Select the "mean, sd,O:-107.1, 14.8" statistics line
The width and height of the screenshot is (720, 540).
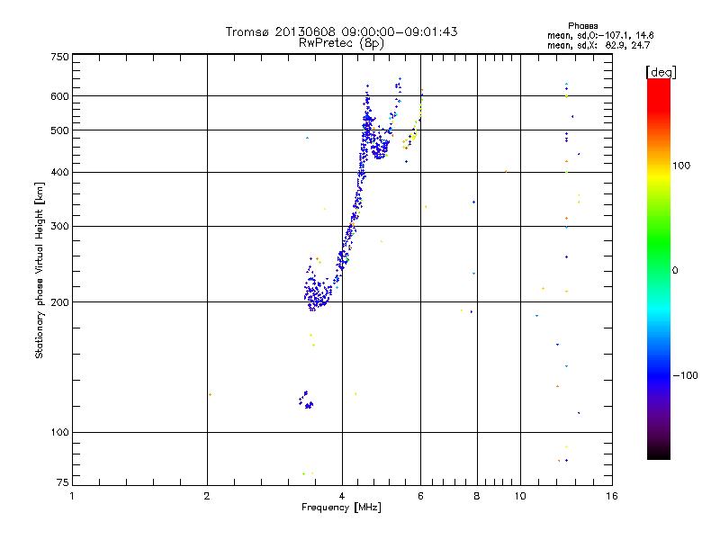pos(600,35)
